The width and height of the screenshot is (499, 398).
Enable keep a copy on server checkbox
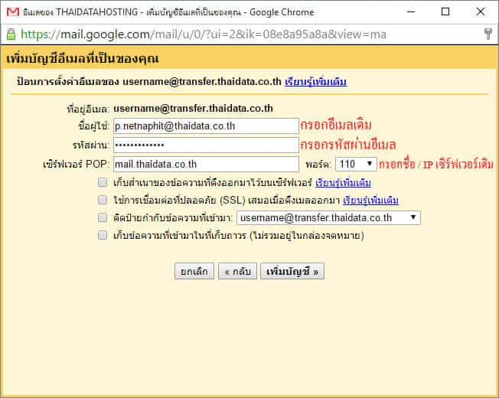(x=103, y=182)
